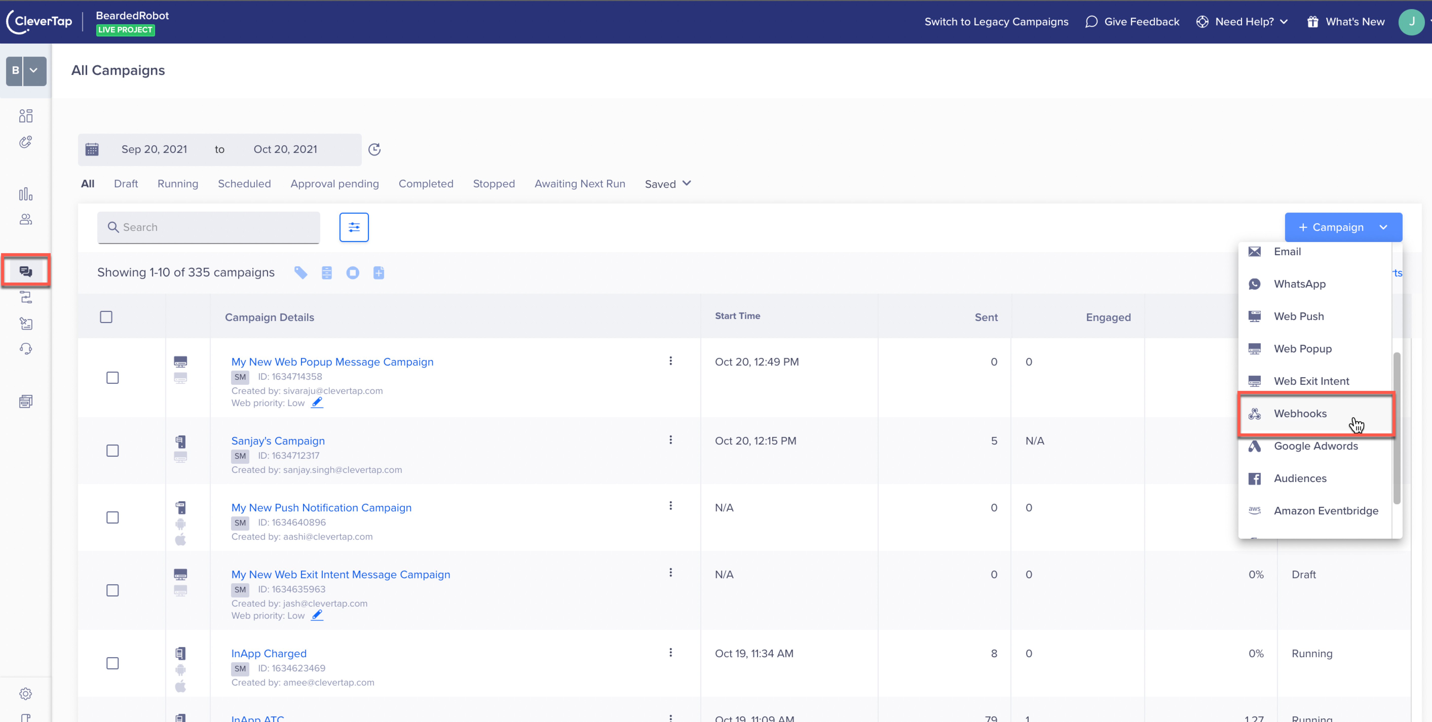Open the user avatar J
The image size is (1432, 722).
click(1411, 22)
